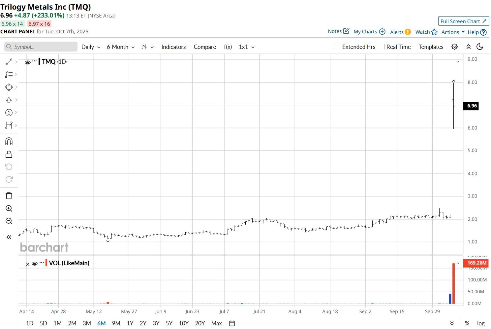This screenshot has height=329, width=491.
Task: Switch to dark mode moon icon
Action: point(480,47)
